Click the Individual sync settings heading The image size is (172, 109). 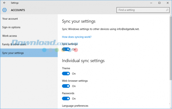coord(83,61)
